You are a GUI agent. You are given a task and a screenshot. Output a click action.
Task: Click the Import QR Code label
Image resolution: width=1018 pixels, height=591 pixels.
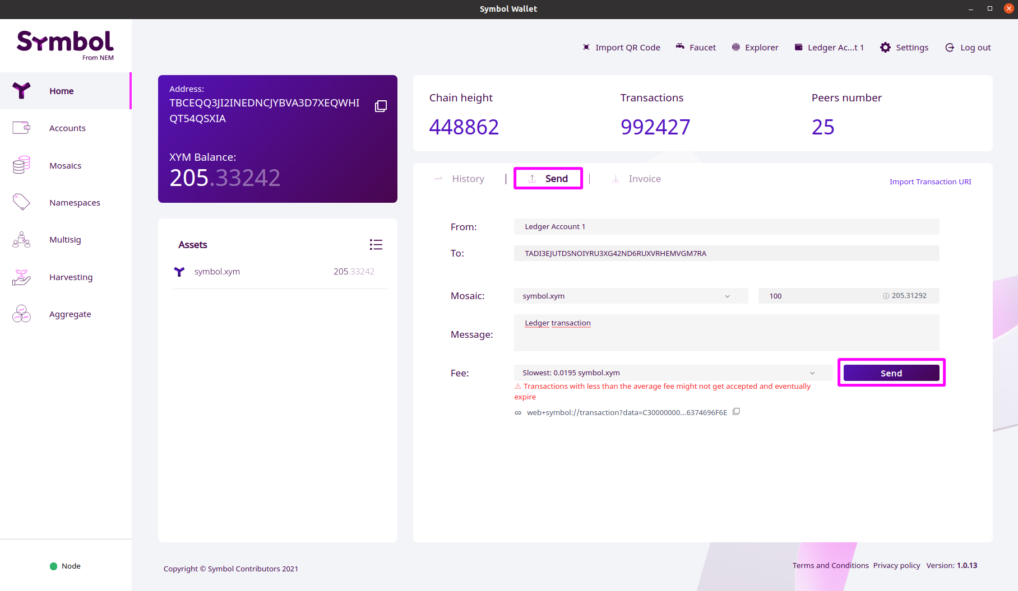[x=627, y=48]
